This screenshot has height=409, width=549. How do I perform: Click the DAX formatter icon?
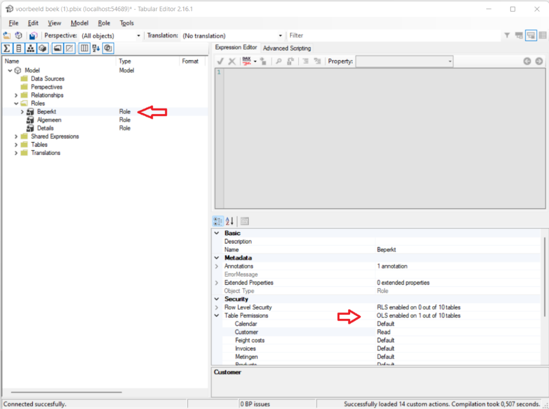[247, 61]
